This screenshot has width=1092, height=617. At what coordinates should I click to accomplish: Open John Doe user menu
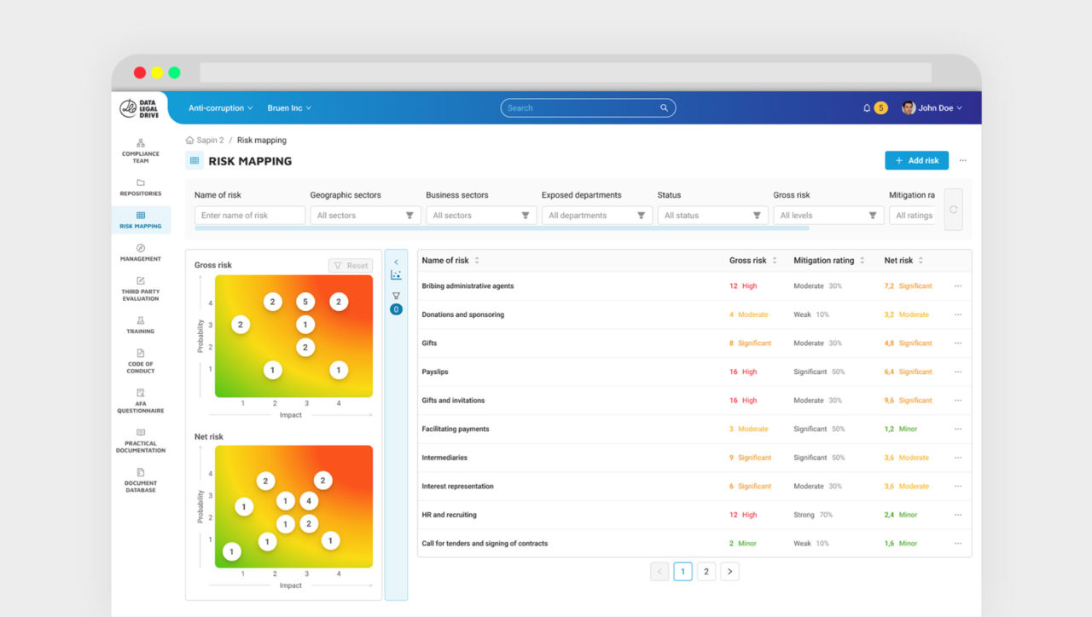tap(932, 108)
